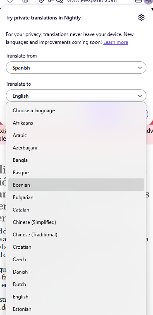
Task: Select Danish as target language
Action: tap(76, 272)
